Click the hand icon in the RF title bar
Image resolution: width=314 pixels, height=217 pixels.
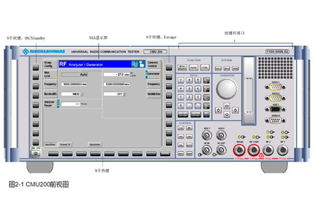tap(142, 64)
